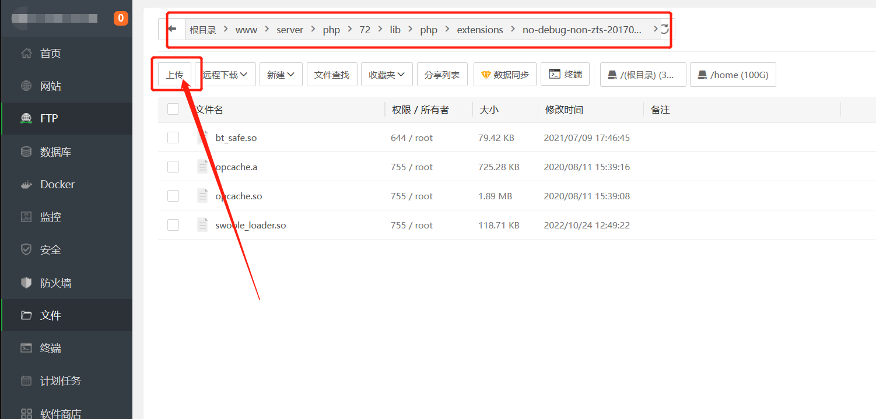
Task: Click the refresh icon beside the path
Action: point(665,29)
